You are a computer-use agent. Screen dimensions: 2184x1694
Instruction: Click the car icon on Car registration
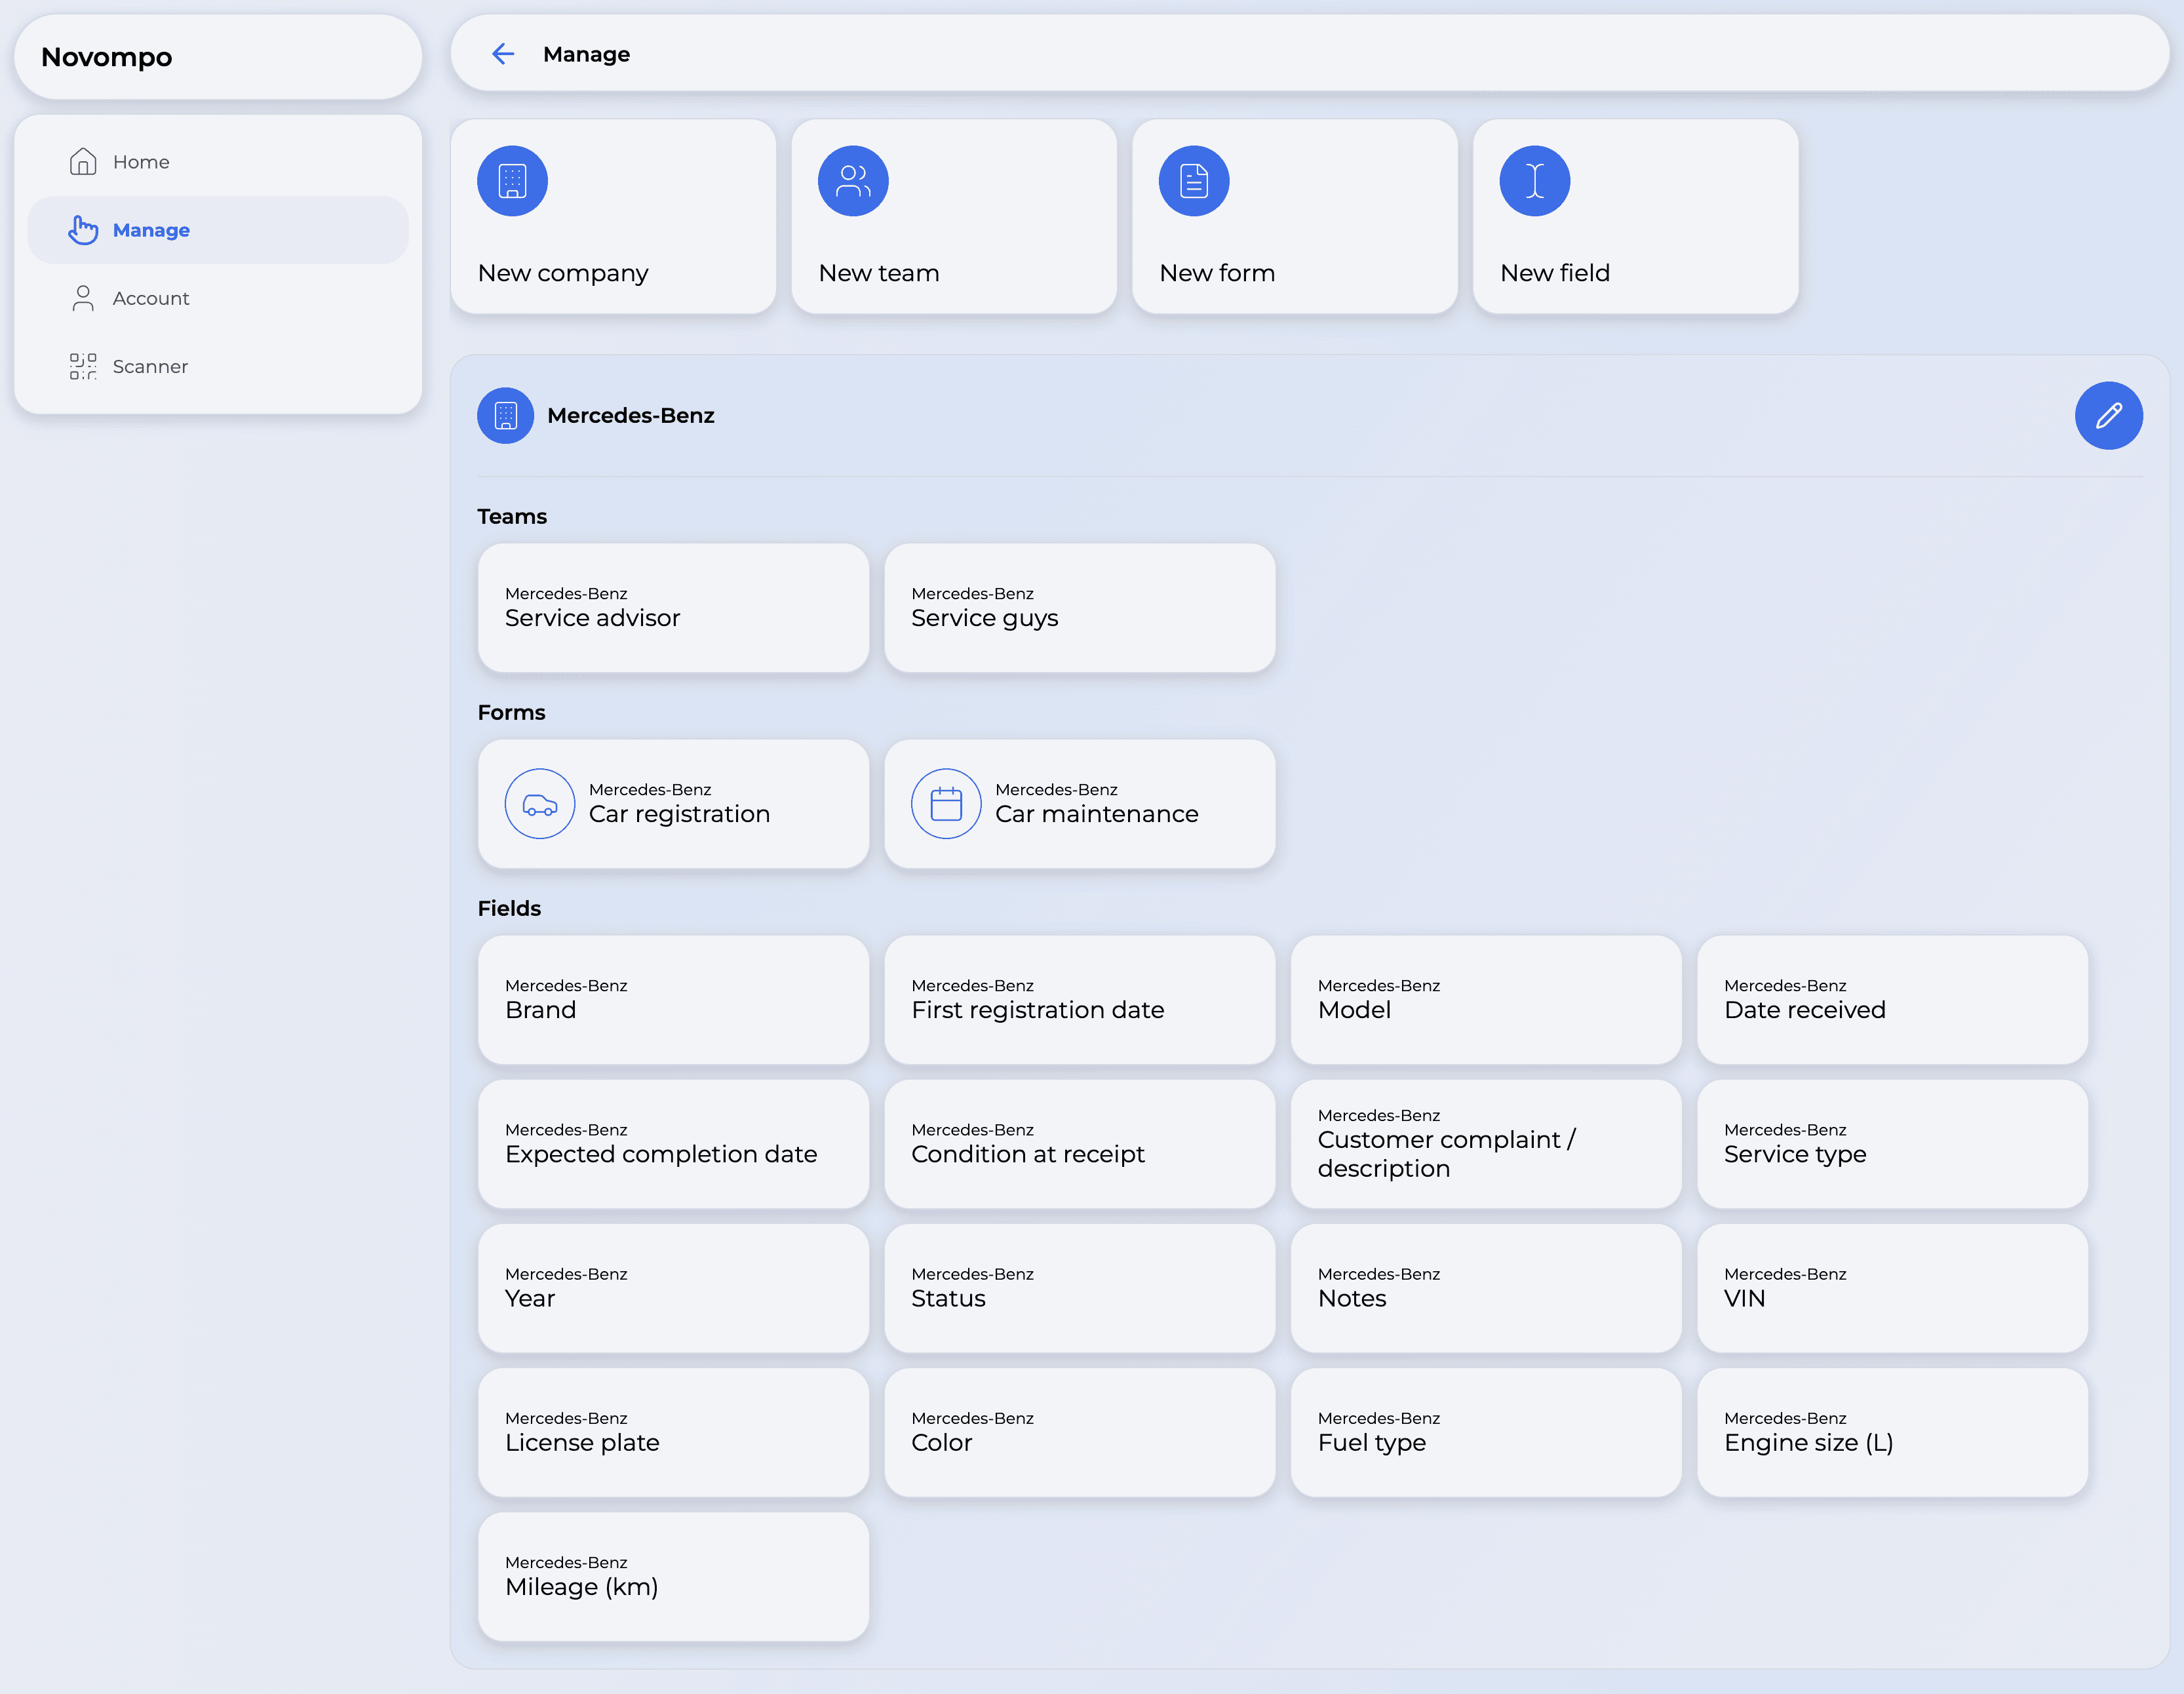[540, 804]
